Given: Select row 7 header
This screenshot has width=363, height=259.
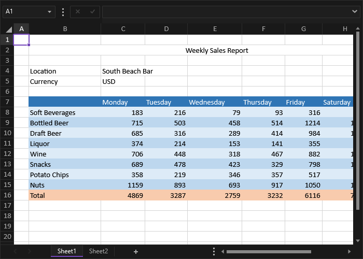Looking at the screenshot, I should coord(7,102).
